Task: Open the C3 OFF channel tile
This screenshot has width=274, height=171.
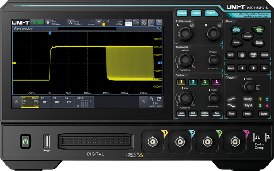Action: 57,102
